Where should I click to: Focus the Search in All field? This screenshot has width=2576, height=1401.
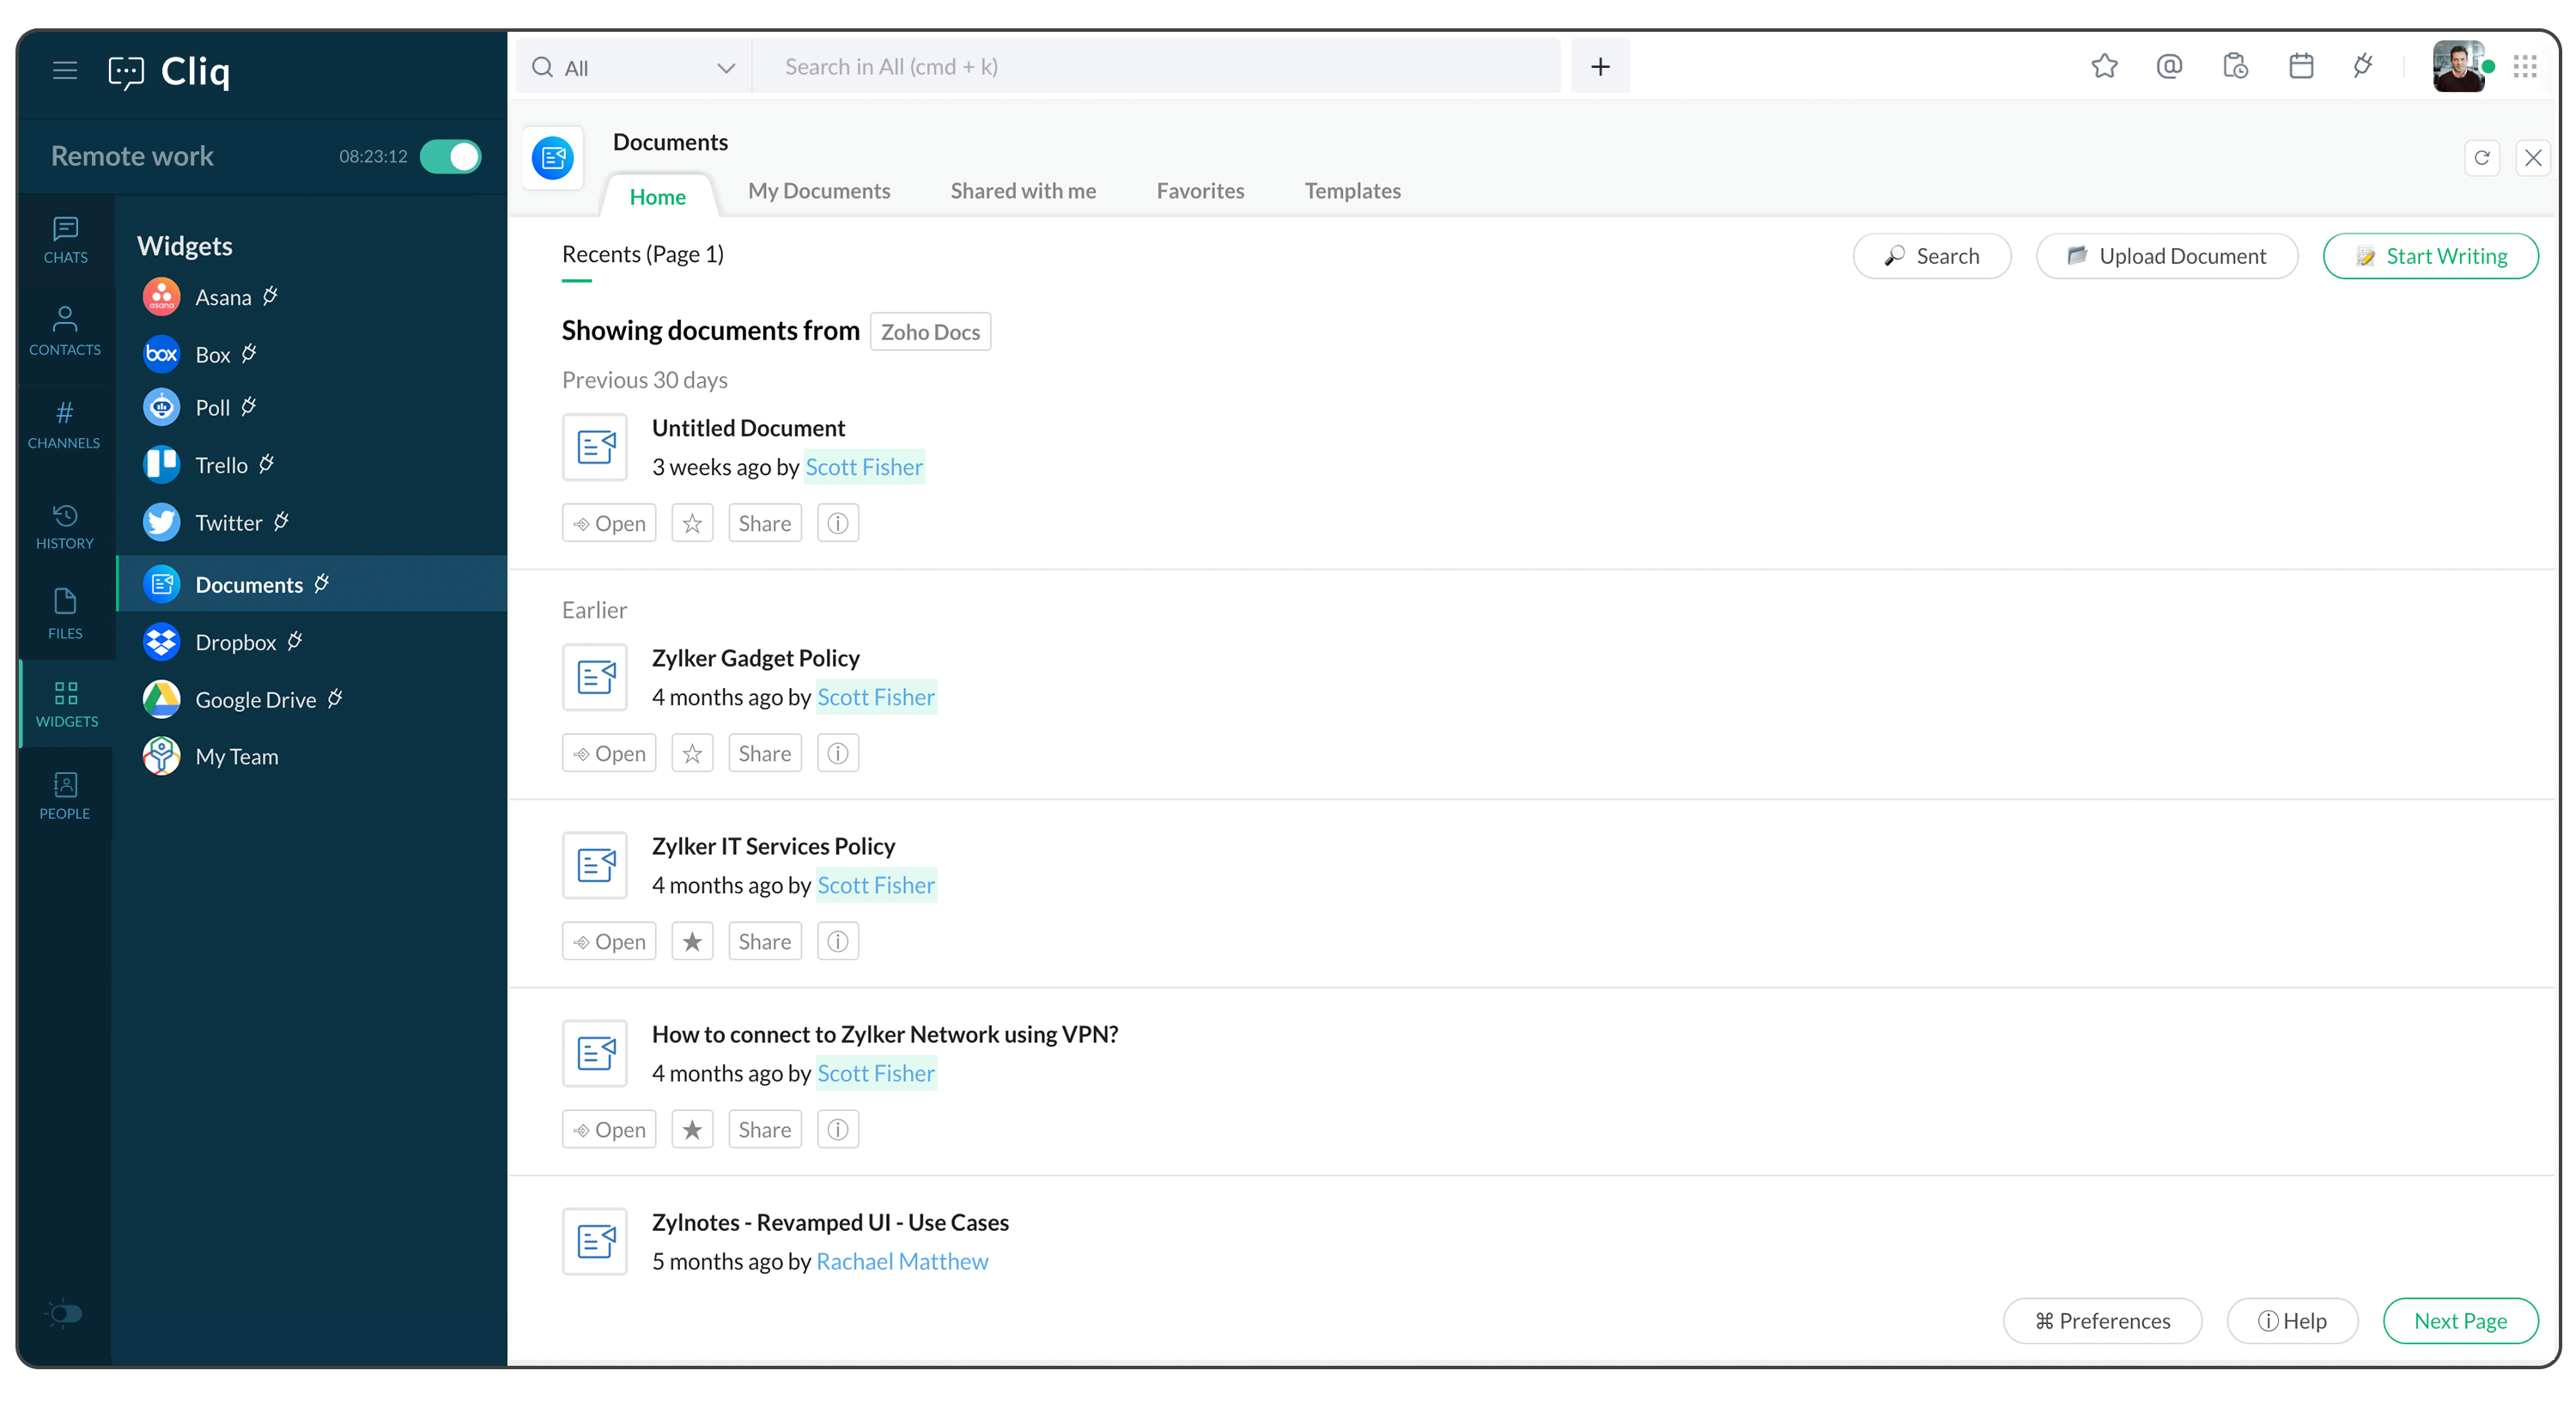pos(1155,67)
